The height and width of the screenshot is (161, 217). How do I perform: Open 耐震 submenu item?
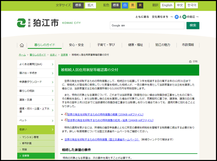(36, 149)
